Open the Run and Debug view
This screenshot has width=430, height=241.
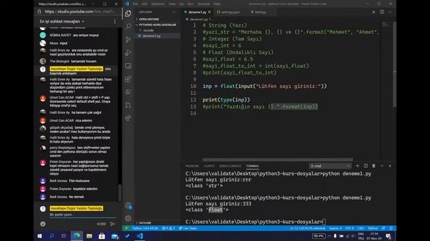(x=128, y=52)
